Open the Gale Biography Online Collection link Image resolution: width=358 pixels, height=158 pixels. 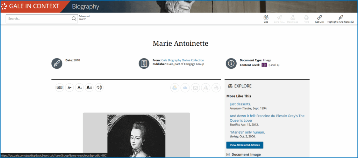[x=182, y=60]
